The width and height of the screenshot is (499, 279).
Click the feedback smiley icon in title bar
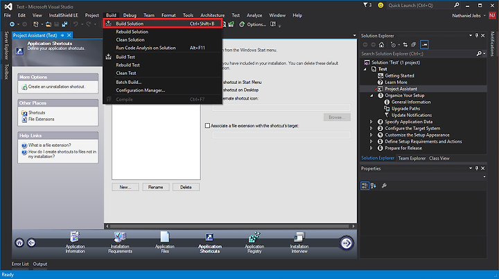[x=380, y=5]
